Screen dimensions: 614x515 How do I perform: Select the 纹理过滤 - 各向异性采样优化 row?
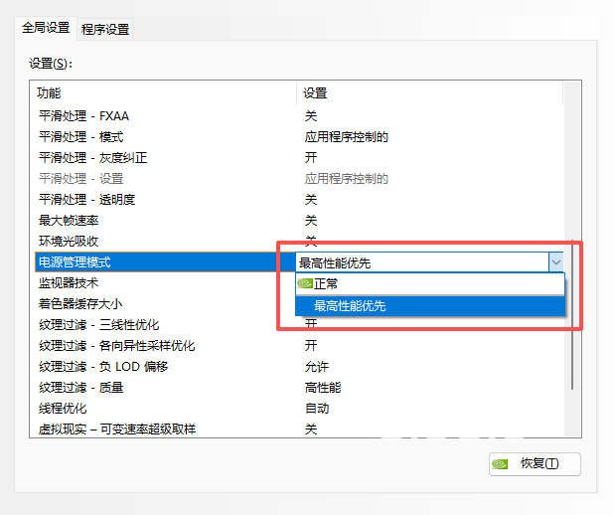tap(116, 345)
